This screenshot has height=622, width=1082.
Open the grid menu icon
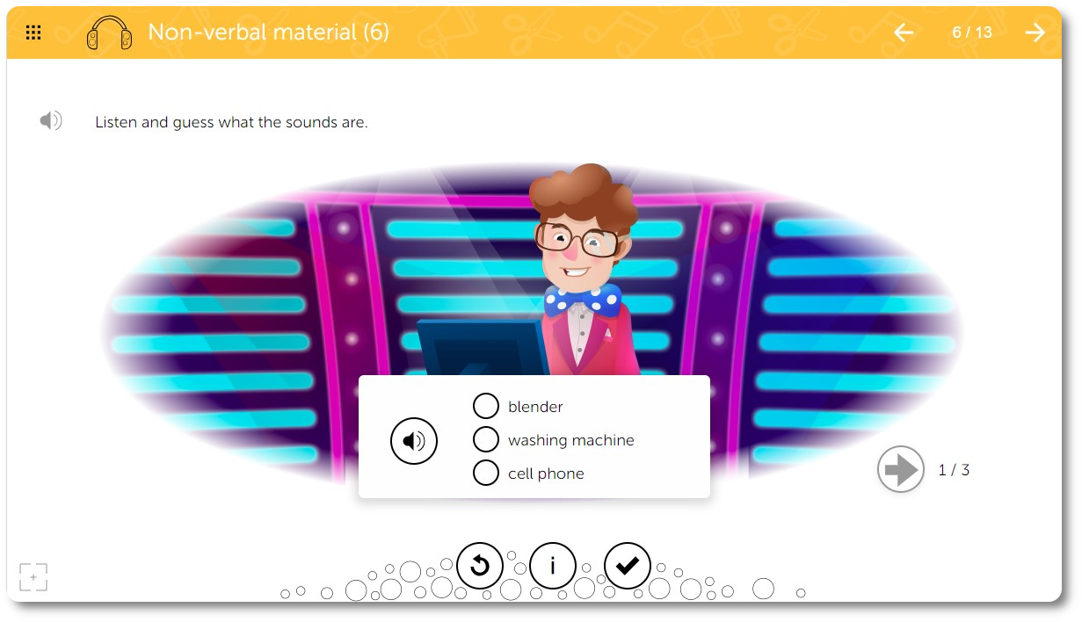(33, 33)
